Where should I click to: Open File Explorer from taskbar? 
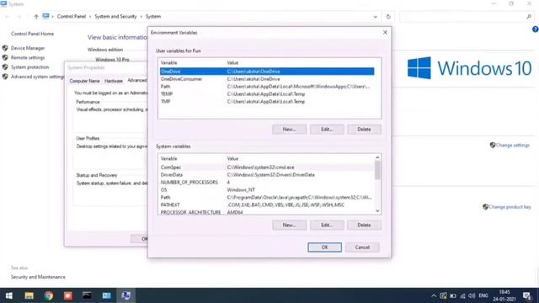click(x=29, y=295)
